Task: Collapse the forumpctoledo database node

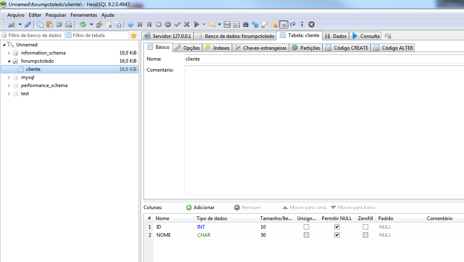Action: coord(9,61)
